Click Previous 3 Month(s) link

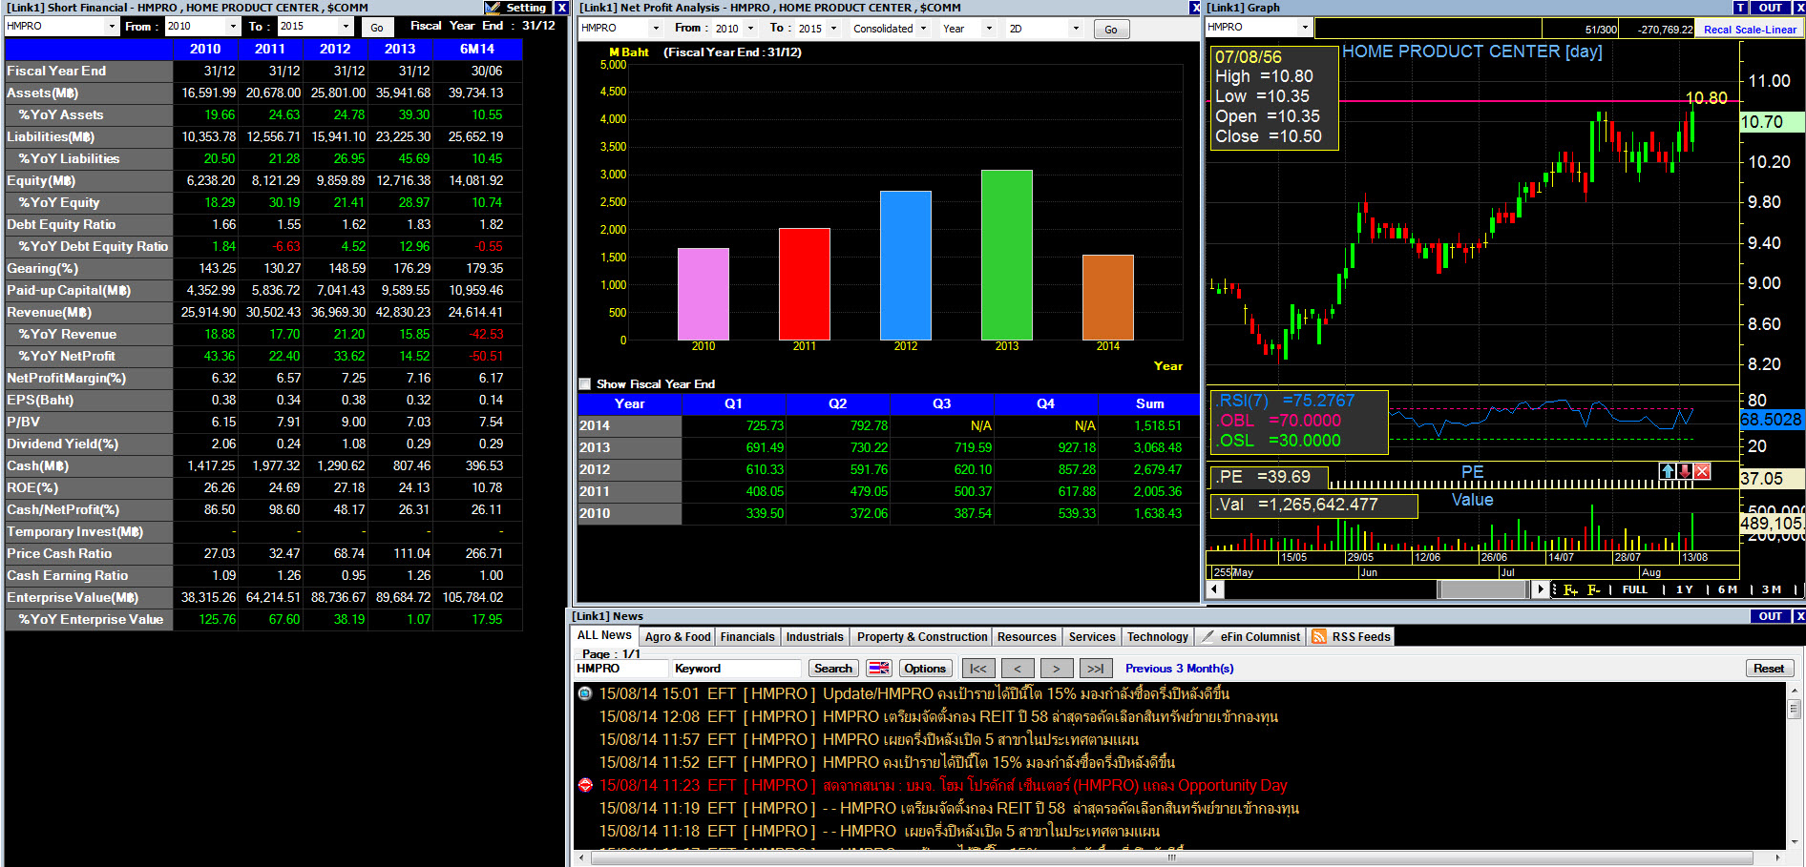click(x=1180, y=669)
